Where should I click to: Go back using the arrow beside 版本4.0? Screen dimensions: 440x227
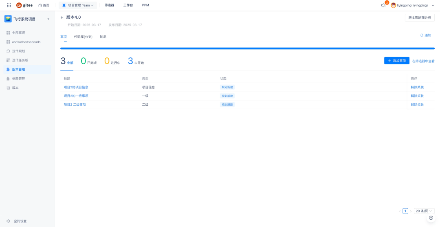62,17
